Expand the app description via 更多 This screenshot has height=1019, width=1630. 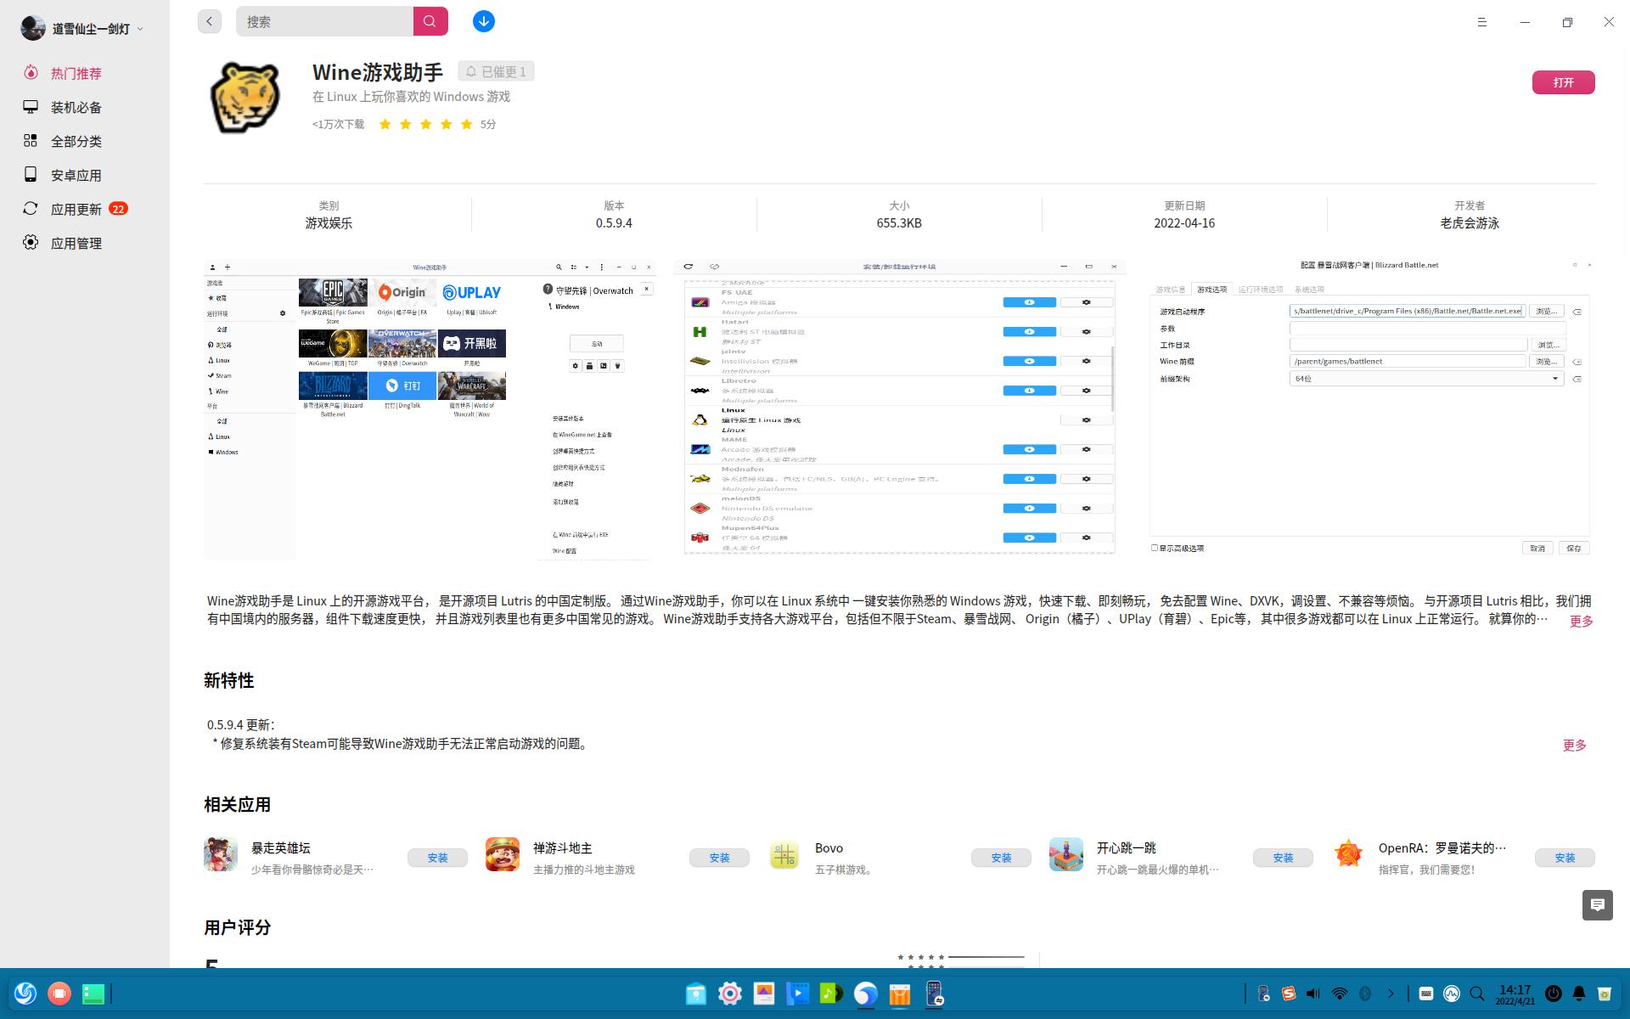(x=1581, y=621)
